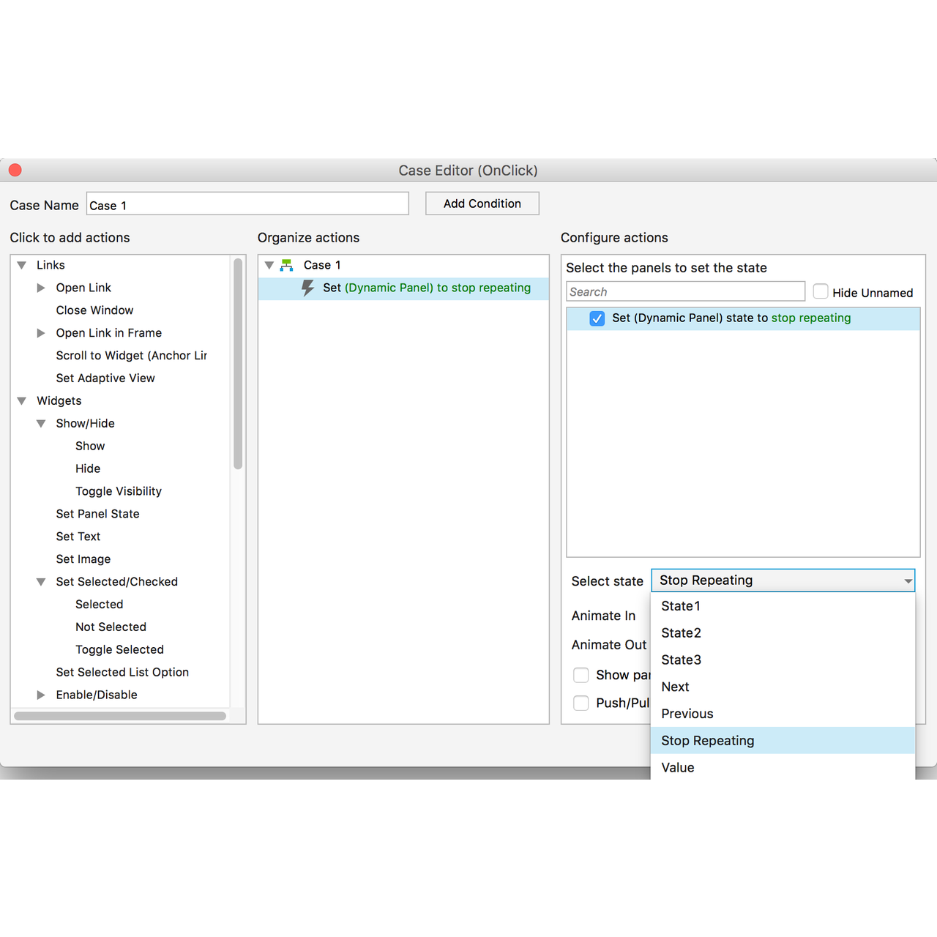Choose the Toggle Visibility action

(118, 491)
